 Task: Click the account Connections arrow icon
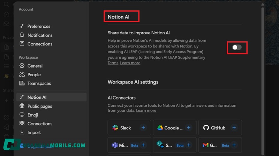coord(22,44)
